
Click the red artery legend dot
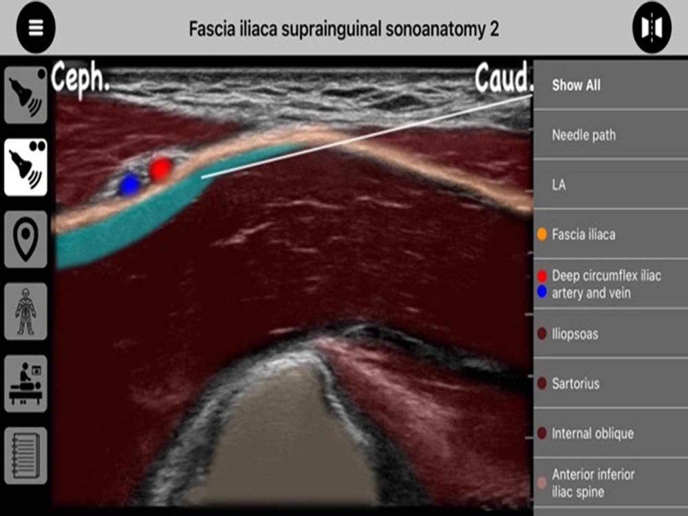542,276
